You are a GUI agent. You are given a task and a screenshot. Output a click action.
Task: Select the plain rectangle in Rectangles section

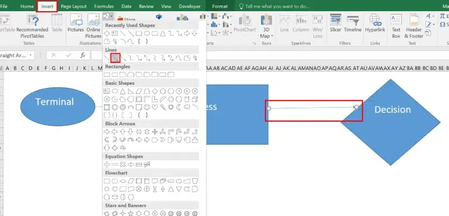click(107, 75)
